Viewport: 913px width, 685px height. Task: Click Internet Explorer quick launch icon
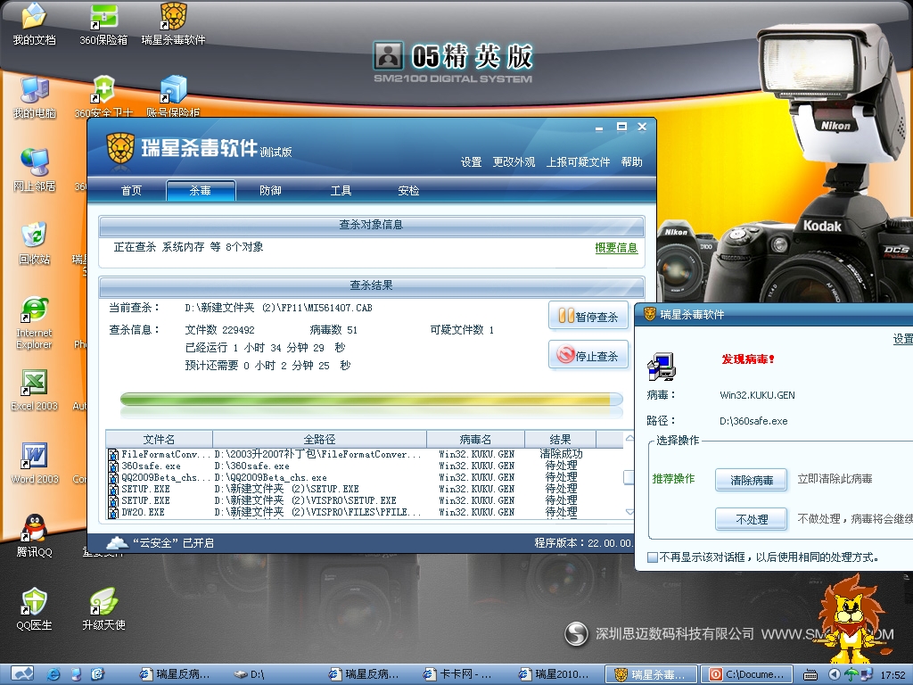click(x=53, y=674)
